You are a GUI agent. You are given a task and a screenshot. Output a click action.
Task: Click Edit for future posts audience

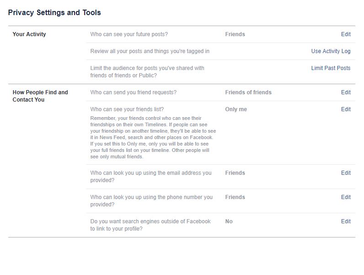[x=346, y=34]
